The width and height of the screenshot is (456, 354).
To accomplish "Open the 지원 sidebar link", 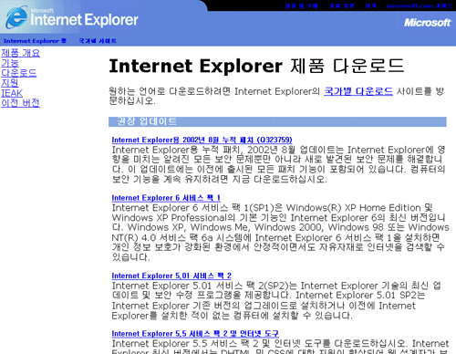I will pyautogui.click(x=10, y=83).
